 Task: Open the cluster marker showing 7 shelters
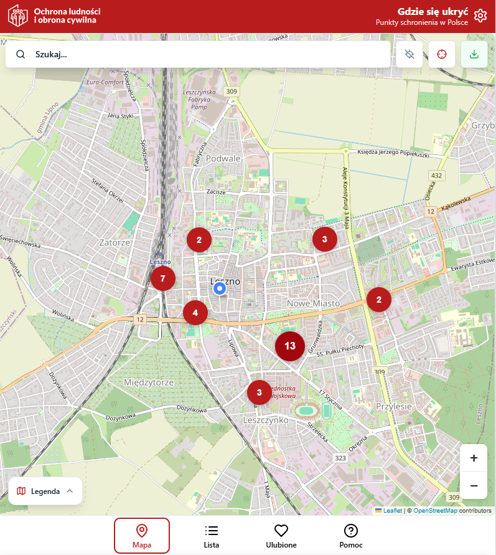point(163,278)
